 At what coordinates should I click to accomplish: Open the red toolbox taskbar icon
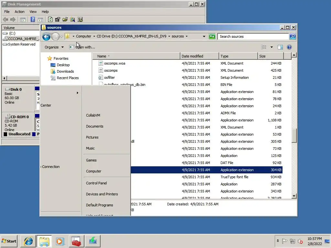pyautogui.click(x=76, y=241)
